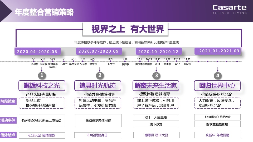The width and height of the screenshot is (253, 142).
Task: Select the 2020.04-2020.06 period label
Action: [x=37, y=52]
